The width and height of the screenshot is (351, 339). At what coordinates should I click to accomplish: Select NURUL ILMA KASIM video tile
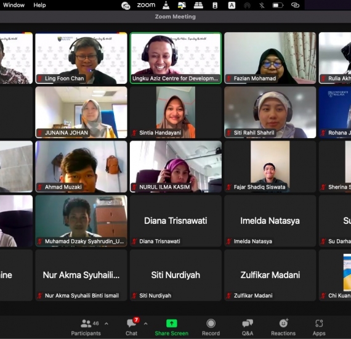pos(175,166)
